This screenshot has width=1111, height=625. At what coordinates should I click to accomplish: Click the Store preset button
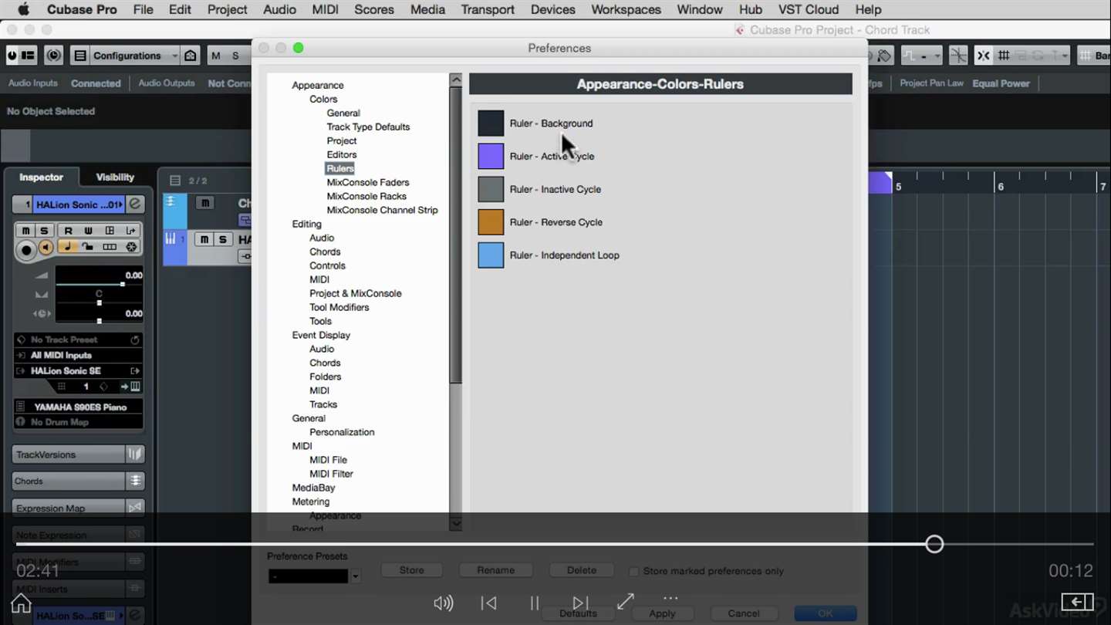click(412, 570)
